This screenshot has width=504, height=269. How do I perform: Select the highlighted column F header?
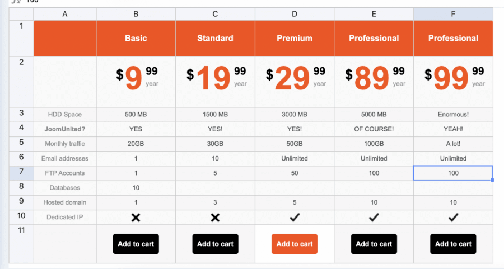pos(453,14)
